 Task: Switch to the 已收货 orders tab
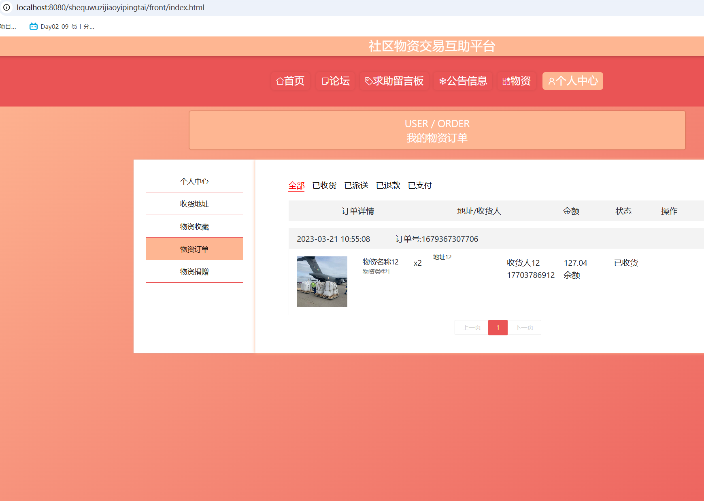(324, 185)
